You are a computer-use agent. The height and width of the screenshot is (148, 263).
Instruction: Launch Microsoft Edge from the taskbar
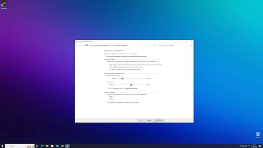click(x=42, y=146)
